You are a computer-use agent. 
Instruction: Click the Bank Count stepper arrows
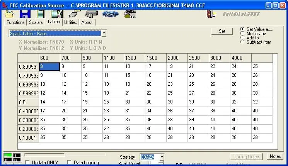click(x=161, y=163)
